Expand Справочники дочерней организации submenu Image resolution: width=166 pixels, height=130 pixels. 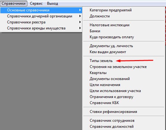pyautogui.click(x=41, y=16)
